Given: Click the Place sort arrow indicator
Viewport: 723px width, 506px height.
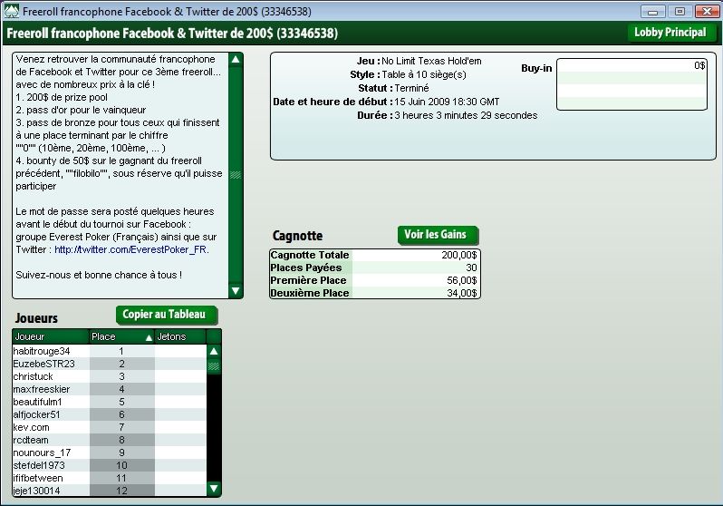Looking at the screenshot, I should coord(149,337).
